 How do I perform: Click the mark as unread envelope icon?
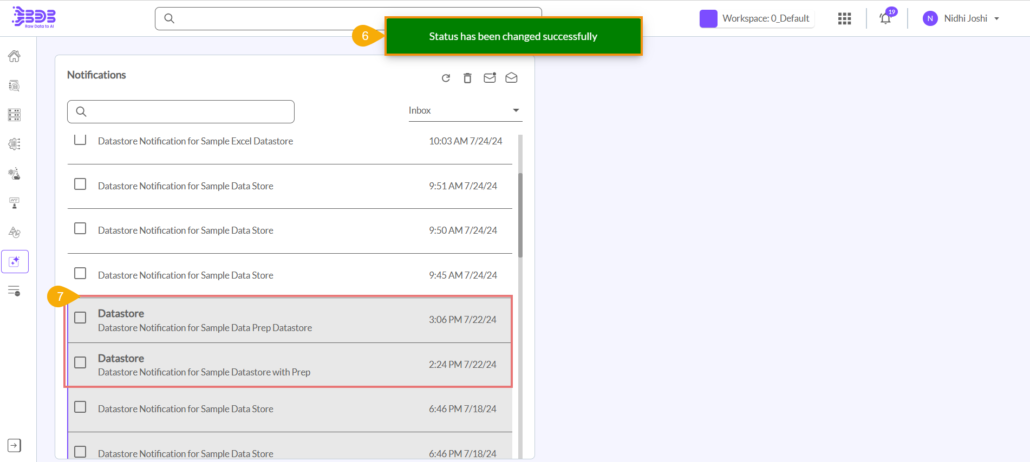(x=490, y=78)
